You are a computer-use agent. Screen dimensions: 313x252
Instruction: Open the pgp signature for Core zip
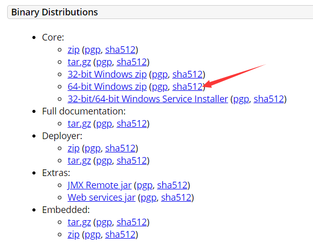93,50
